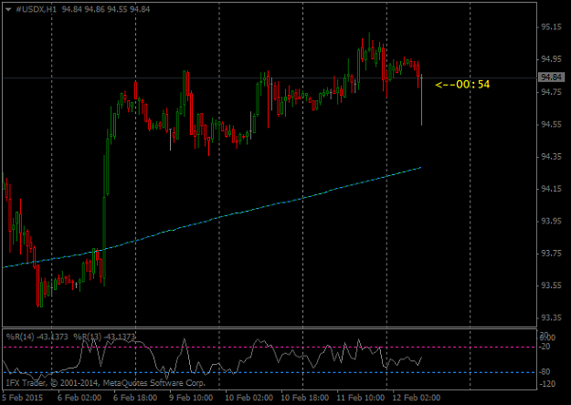Select the 9 Feb 10:00 time label

(191, 398)
